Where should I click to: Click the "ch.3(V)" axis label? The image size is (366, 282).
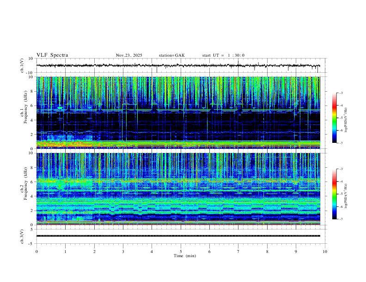point(22,236)
